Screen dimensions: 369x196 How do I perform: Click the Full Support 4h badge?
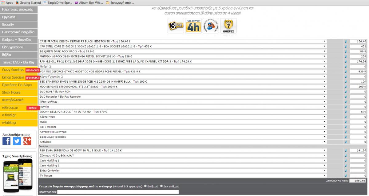[x=193, y=26]
